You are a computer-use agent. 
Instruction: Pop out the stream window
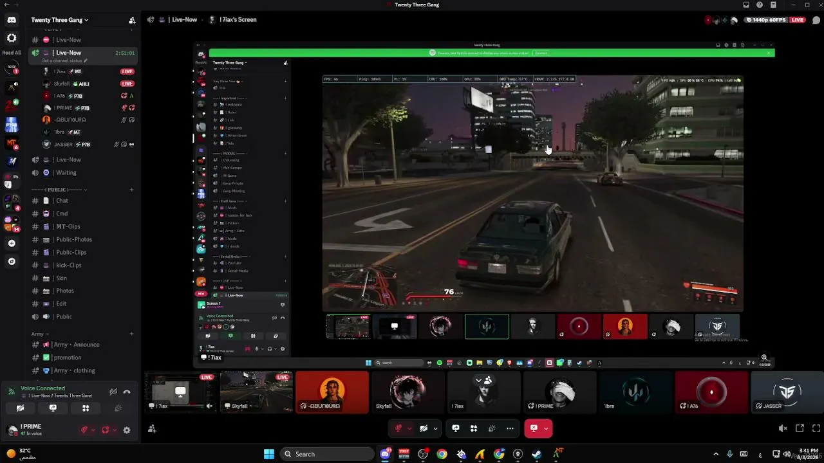tap(800, 428)
